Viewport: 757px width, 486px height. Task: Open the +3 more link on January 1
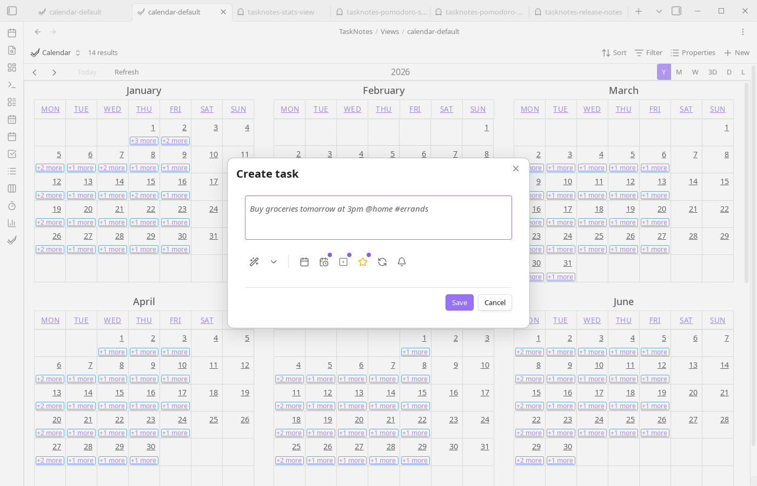click(143, 140)
